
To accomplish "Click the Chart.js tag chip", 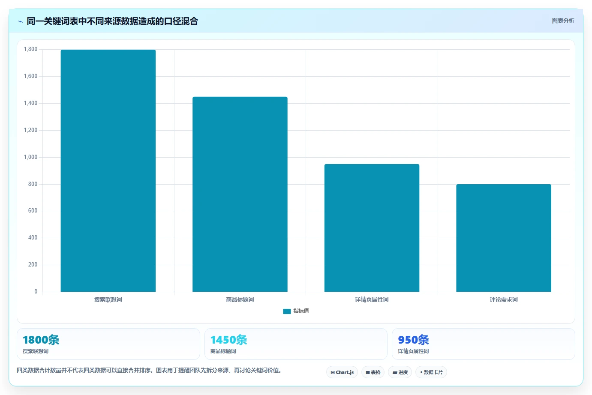I will coord(342,372).
